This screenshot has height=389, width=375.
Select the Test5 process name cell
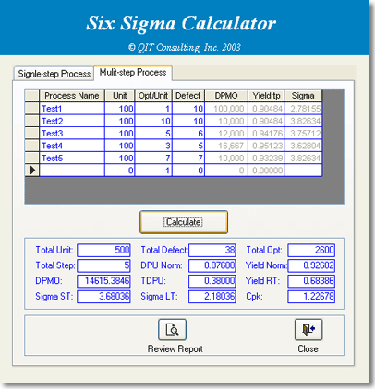click(72, 158)
